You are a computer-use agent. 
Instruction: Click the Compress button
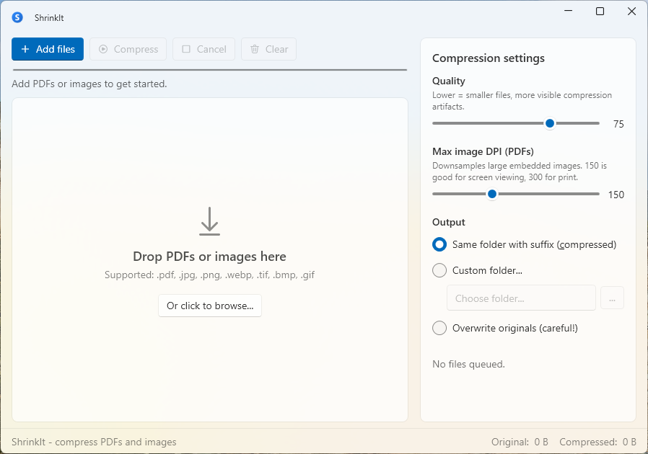tap(128, 49)
